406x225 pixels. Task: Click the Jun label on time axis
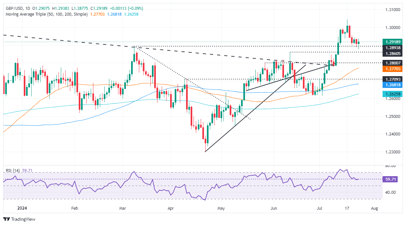(x=273, y=207)
